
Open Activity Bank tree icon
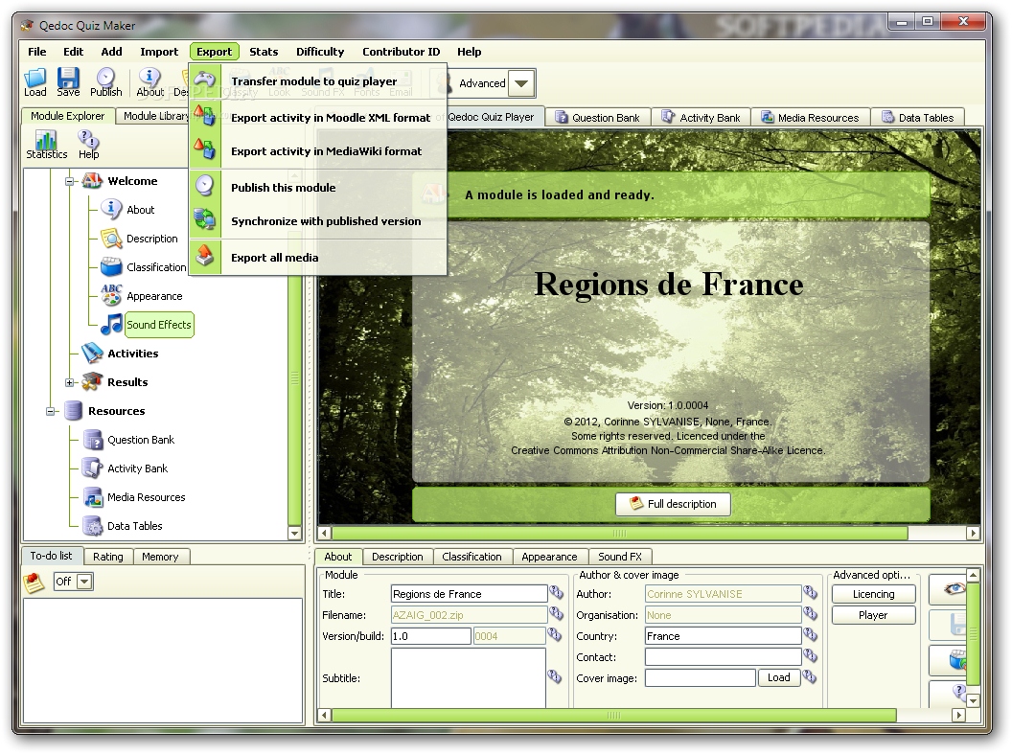pyautogui.click(x=92, y=468)
